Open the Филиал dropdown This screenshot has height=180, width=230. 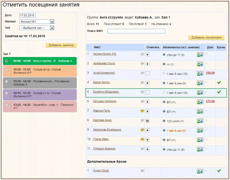click(37, 22)
